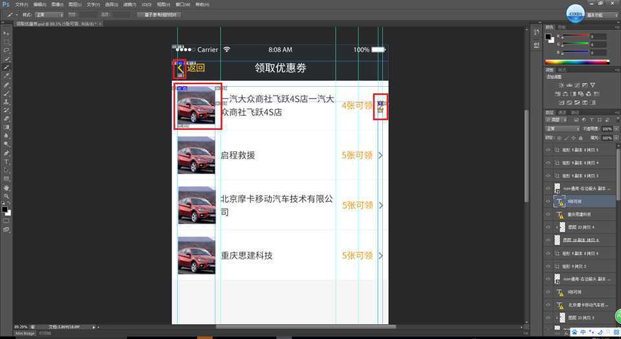This screenshot has width=621, height=339.
Task: Select the Rectangular Marquee tool
Action: (6, 42)
